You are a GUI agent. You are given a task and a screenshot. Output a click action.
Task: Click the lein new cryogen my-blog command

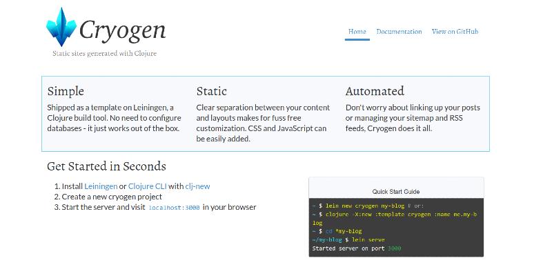tap(364, 206)
